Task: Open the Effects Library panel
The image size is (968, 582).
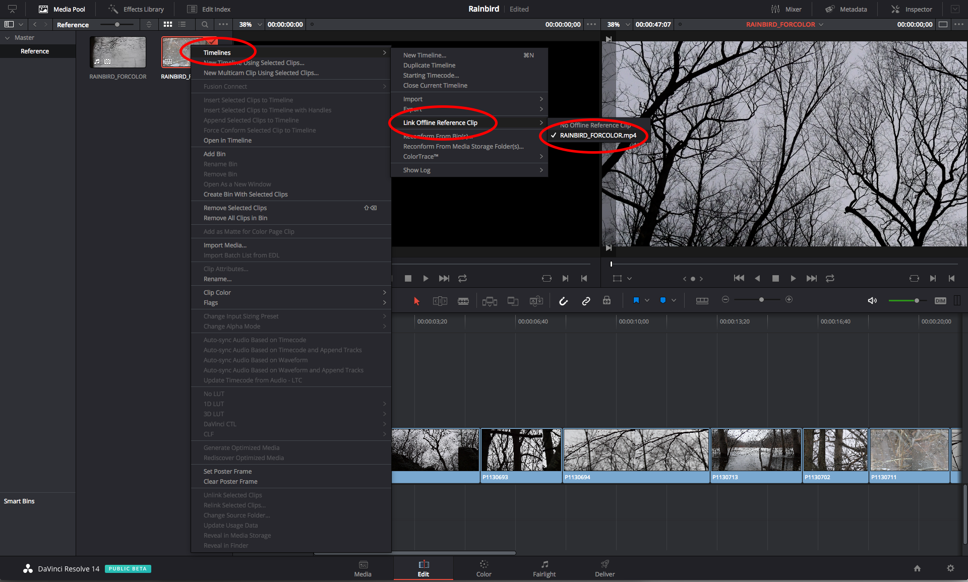Action: [x=135, y=9]
